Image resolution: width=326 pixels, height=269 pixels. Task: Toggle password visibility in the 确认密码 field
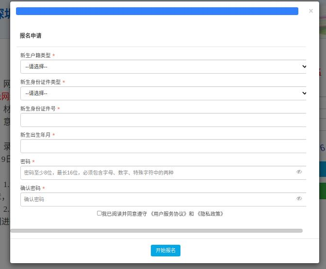point(299,198)
